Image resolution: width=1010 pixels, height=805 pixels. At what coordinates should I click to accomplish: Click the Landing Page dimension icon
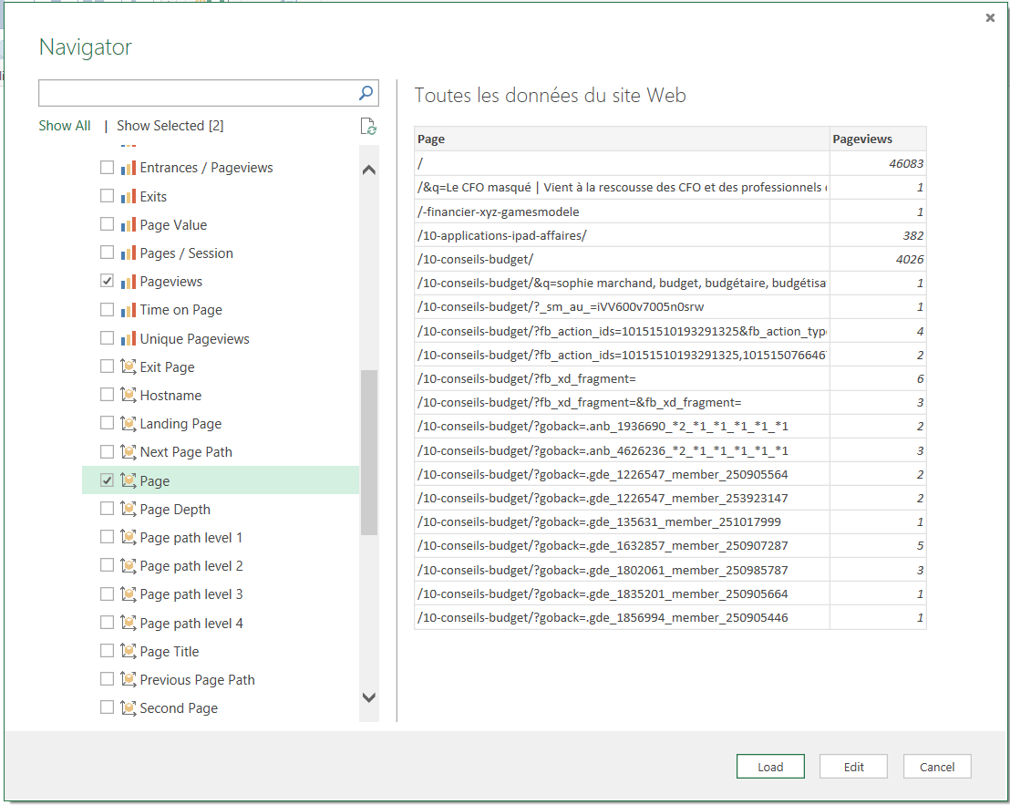click(x=129, y=423)
